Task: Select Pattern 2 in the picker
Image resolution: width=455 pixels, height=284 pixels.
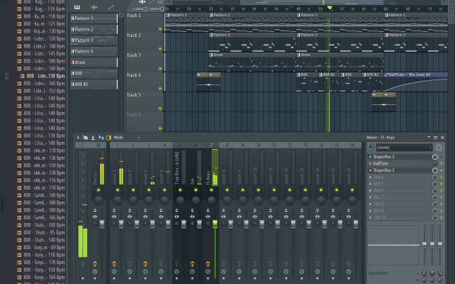Action: point(94,29)
